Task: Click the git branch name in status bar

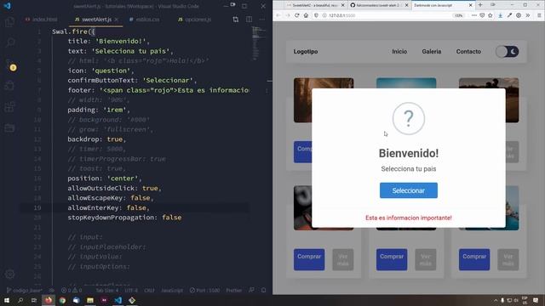Action: pyautogui.click(x=25, y=291)
